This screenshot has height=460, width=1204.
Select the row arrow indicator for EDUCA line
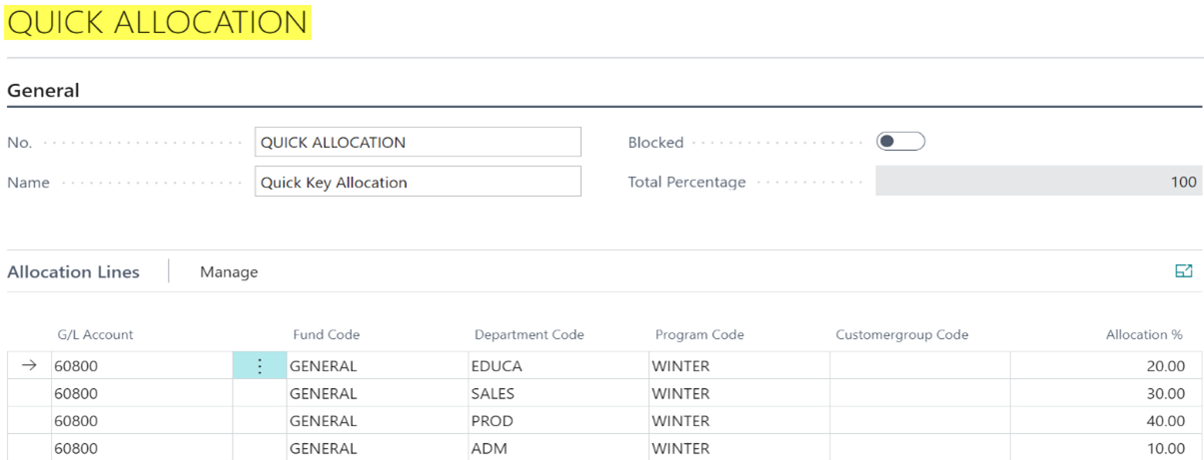(29, 366)
